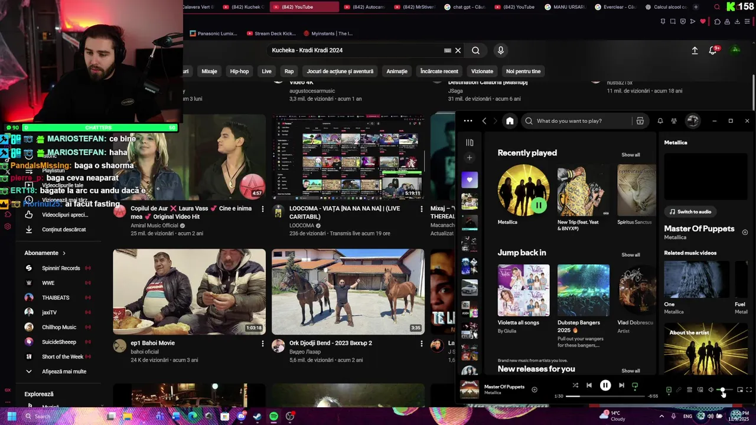Screen dimensions: 756x425
Task: Show all Jump back in
Action: click(630, 254)
